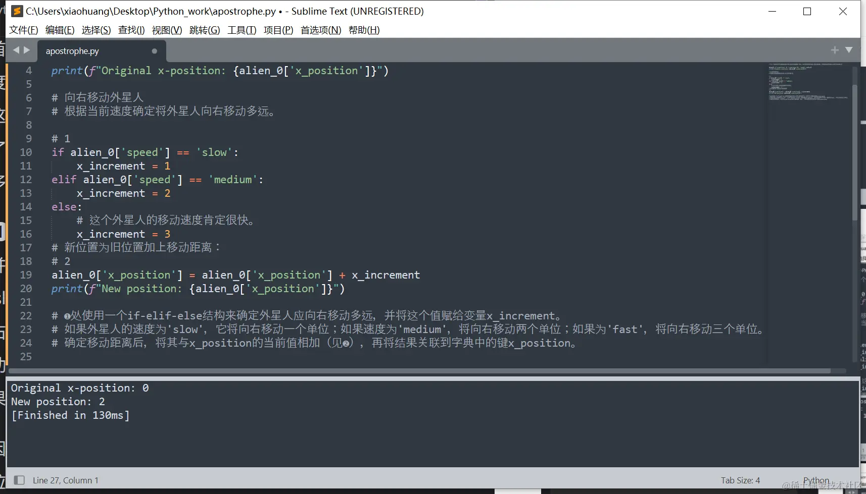Click the next tab right arrow
The height and width of the screenshot is (494, 866).
(27, 50)
